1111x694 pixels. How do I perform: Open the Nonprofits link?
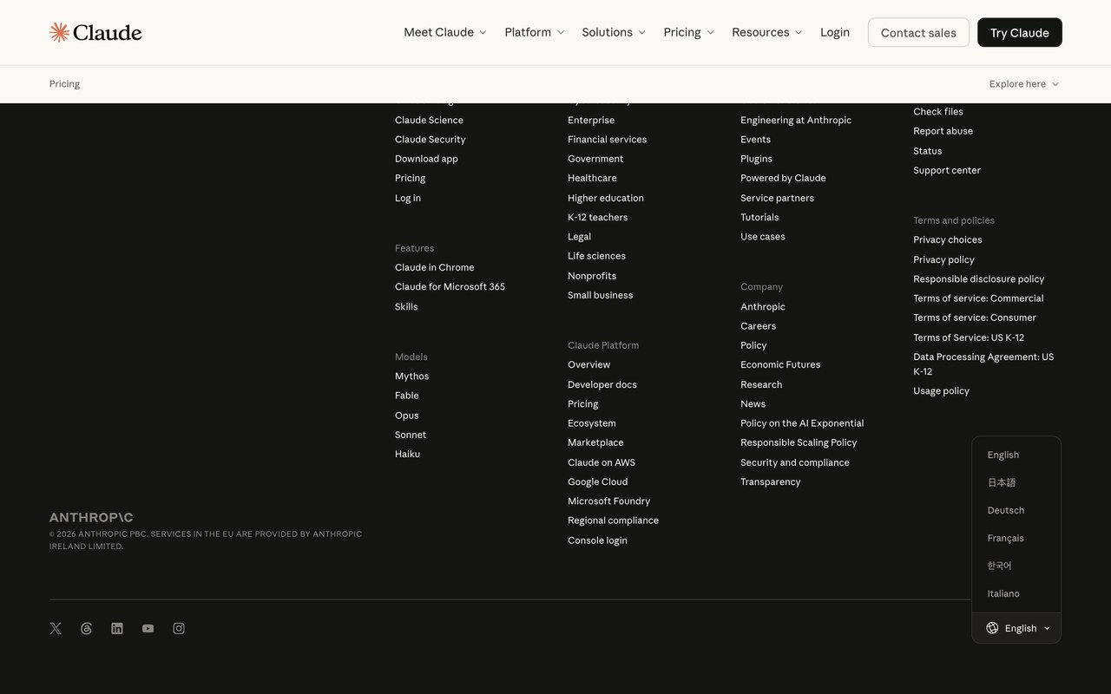click(x=592, y=276)
